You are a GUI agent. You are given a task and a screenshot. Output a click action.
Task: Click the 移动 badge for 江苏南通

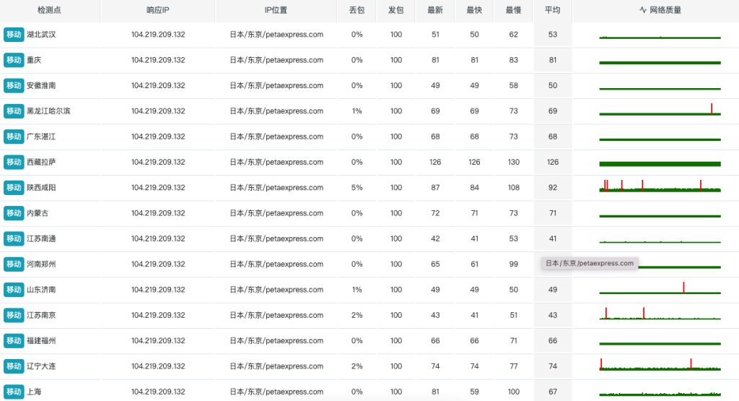(14, 238)
